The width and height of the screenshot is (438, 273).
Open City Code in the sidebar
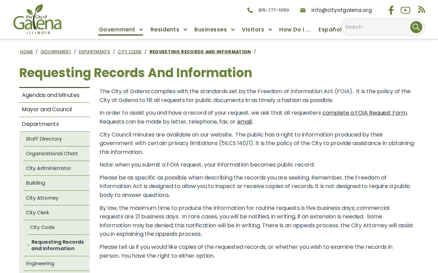coord(59,227)
